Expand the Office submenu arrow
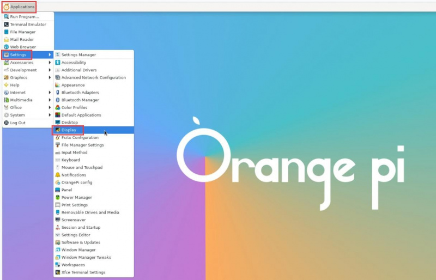 [50, 108]
